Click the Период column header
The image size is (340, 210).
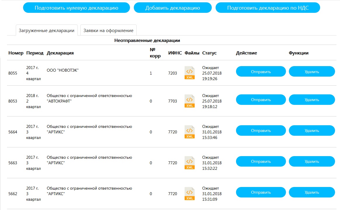tap(35, 53)
